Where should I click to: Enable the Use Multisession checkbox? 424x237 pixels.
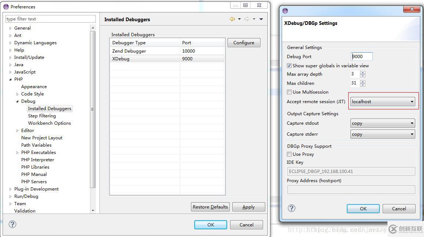click(x=289, y=92)
